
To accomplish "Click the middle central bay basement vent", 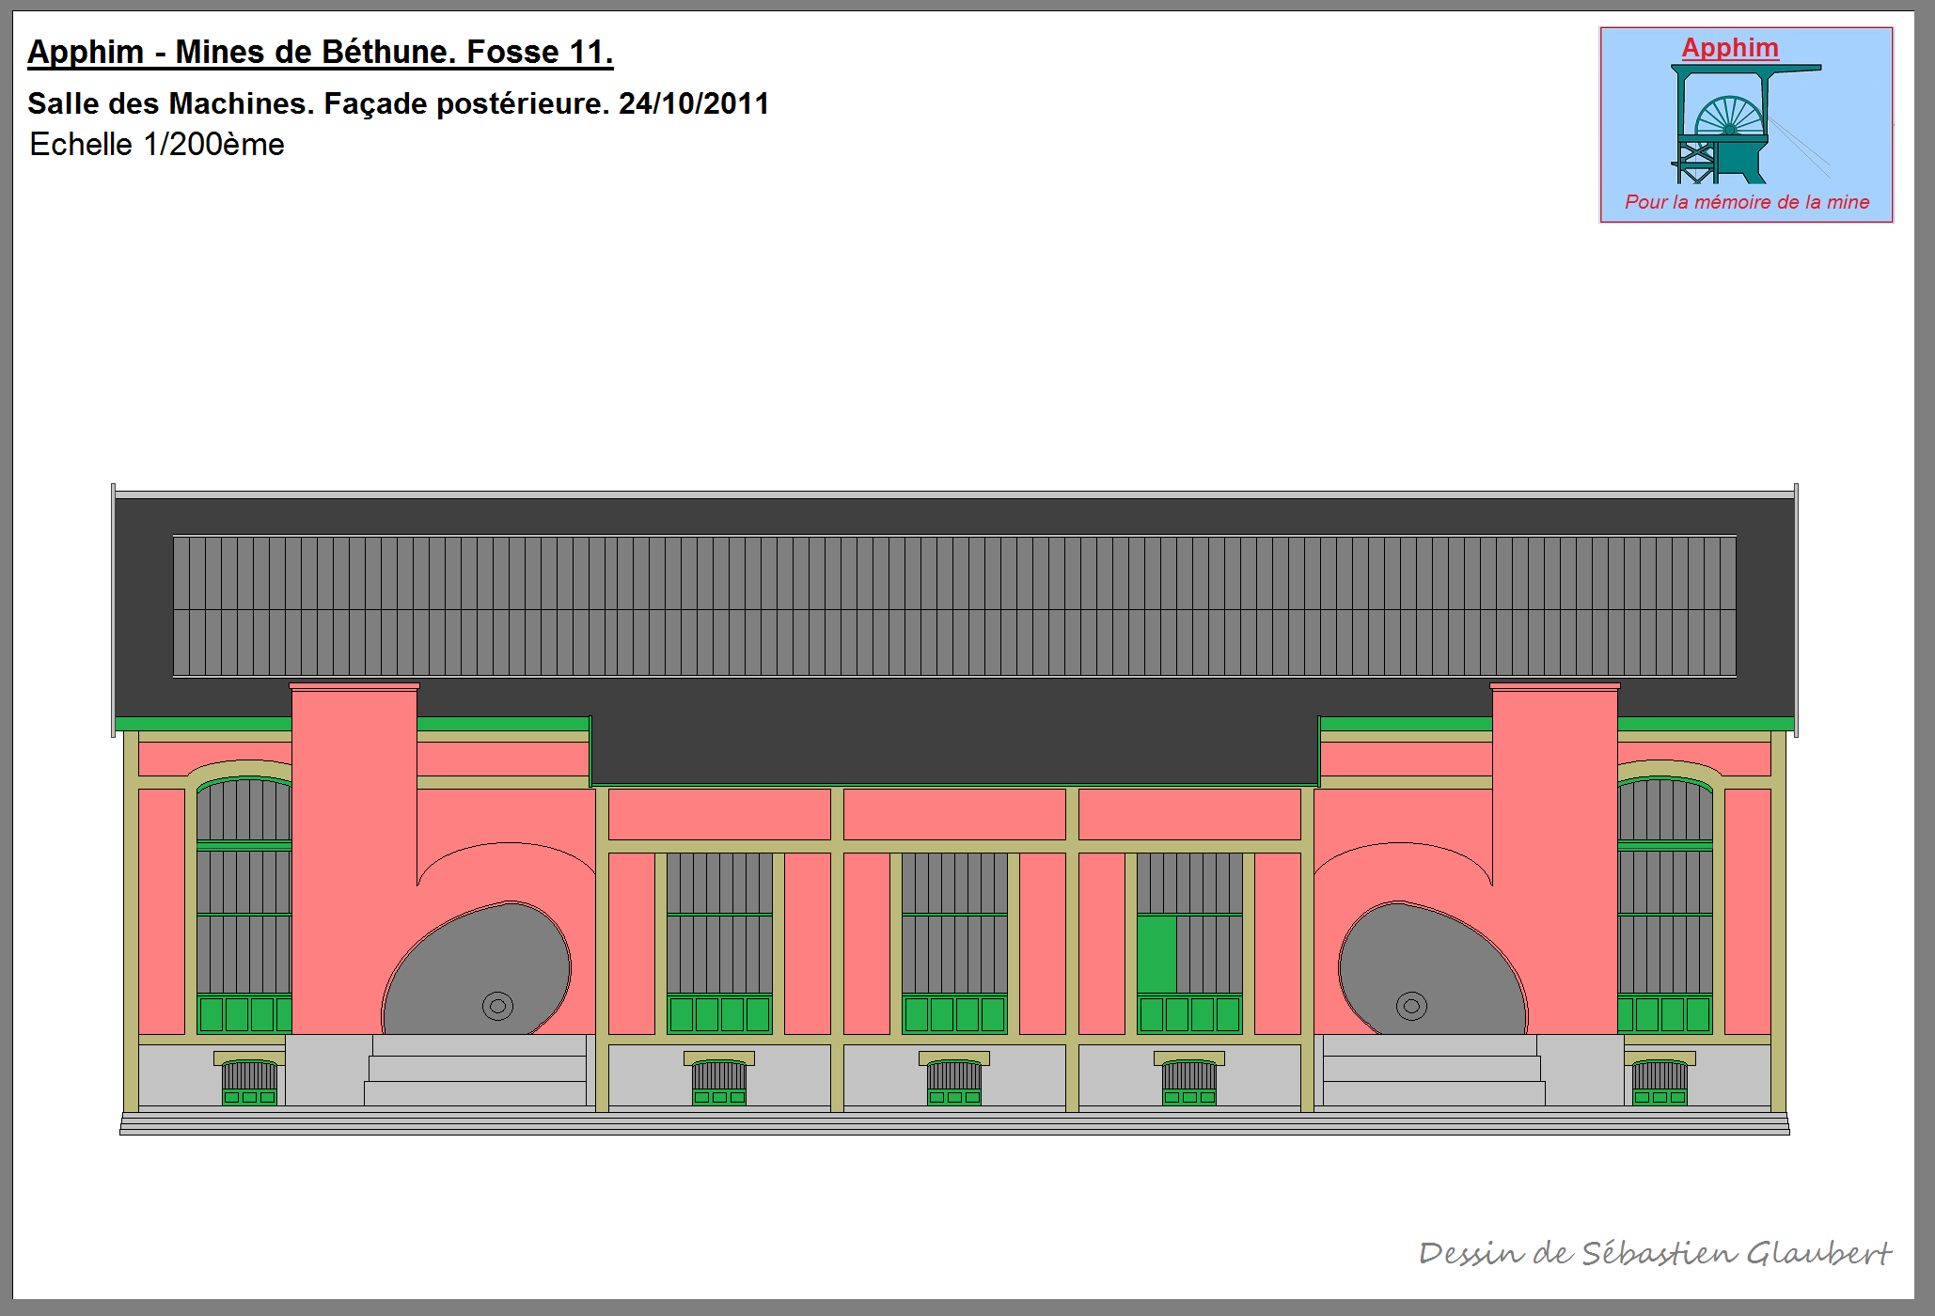I will point(953,1079).
